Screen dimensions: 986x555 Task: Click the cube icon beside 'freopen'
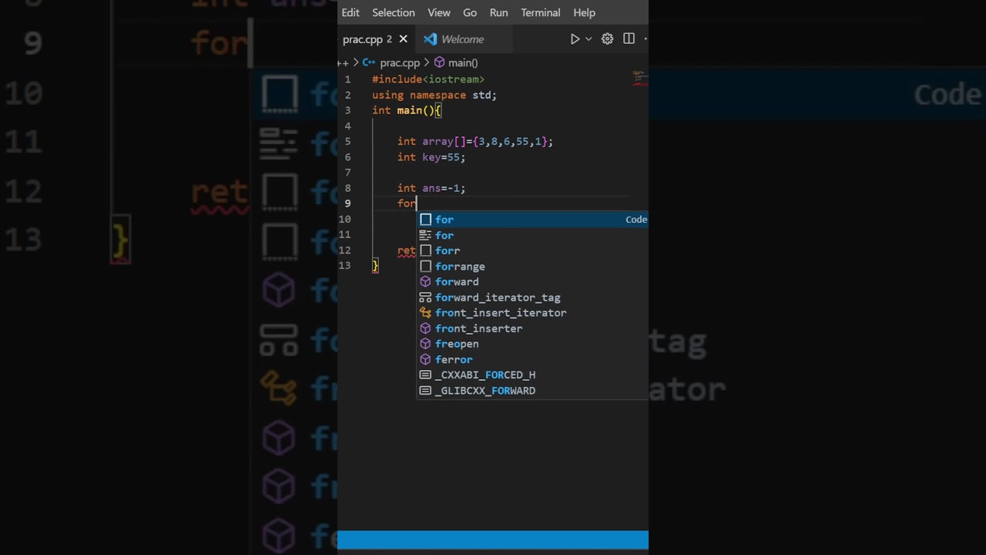pos(425,344)
